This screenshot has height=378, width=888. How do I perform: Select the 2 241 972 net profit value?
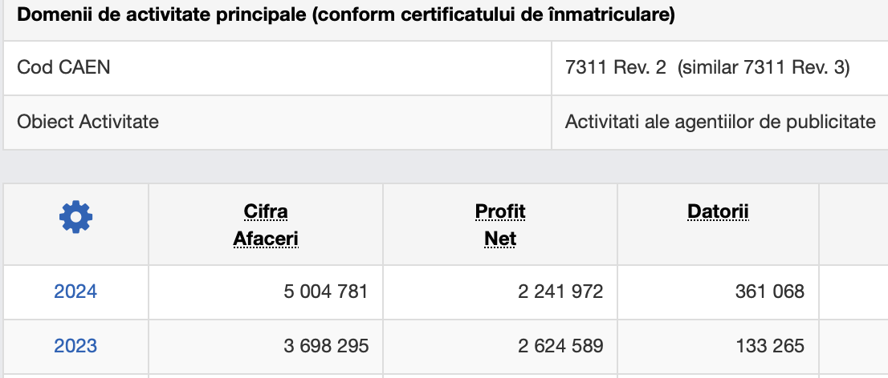pos(560,292)
